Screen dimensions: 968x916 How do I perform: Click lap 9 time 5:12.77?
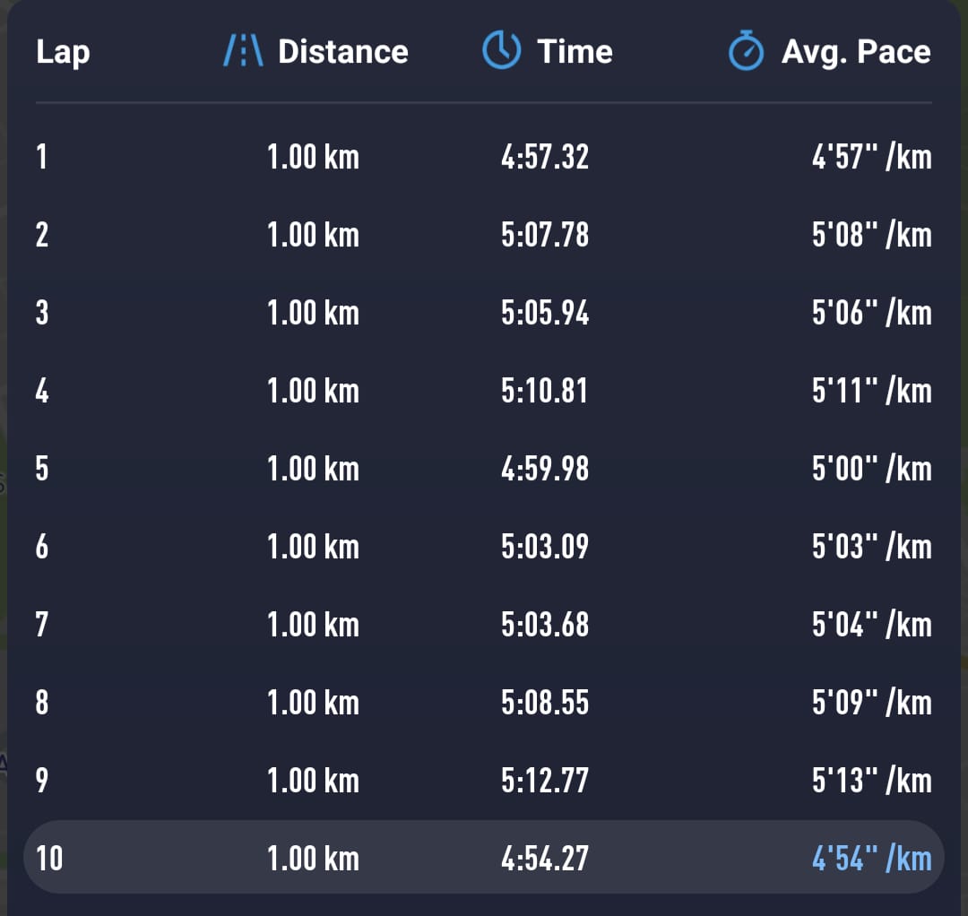point(545,781)
